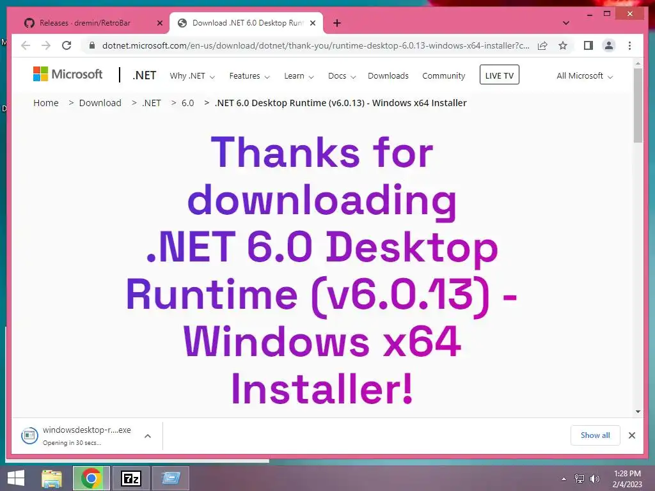655x491 pixels.
Task: Open the Community nav link
Action: coord(444,75)
